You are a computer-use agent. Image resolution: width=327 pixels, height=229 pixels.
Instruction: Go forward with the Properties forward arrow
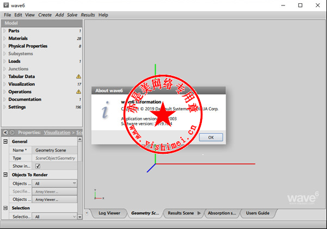click(12, 132)
